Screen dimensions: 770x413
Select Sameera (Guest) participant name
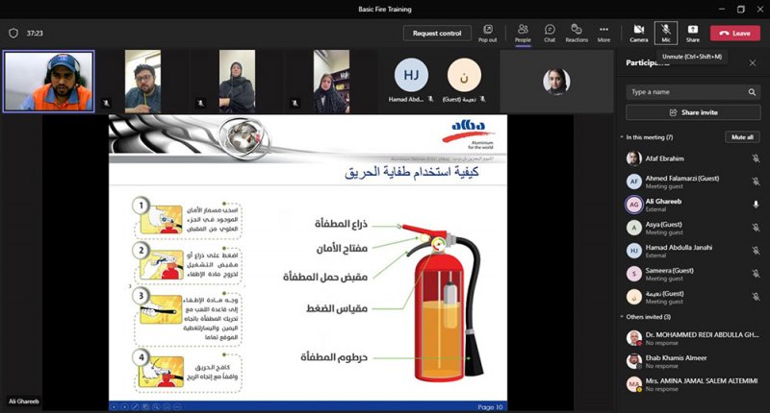click(669, 271)
